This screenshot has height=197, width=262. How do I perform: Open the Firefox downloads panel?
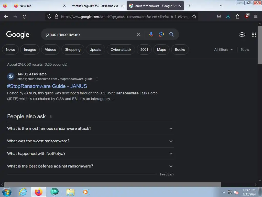(x=228, y=16)
